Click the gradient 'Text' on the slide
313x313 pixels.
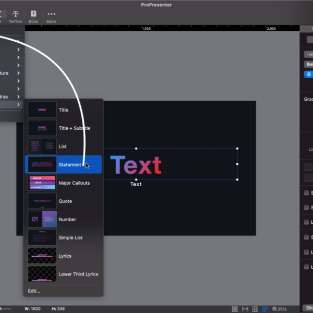(136, 165)
